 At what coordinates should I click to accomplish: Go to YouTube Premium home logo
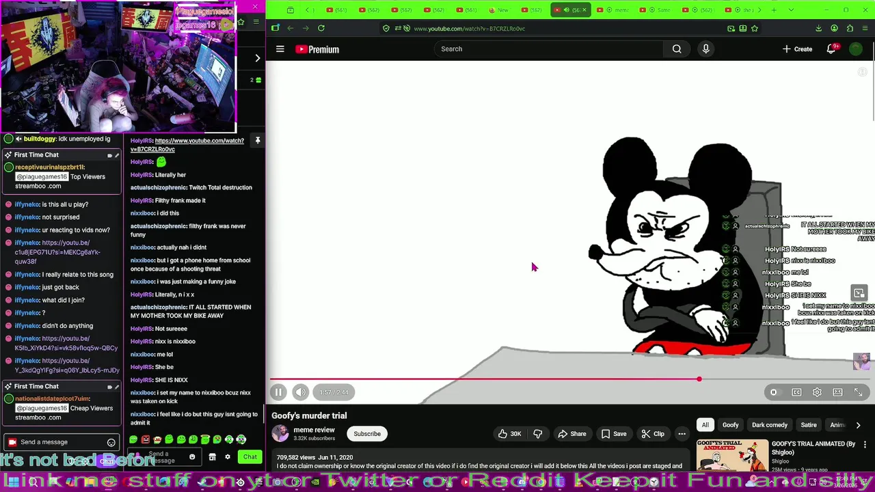tap(317, 49)
